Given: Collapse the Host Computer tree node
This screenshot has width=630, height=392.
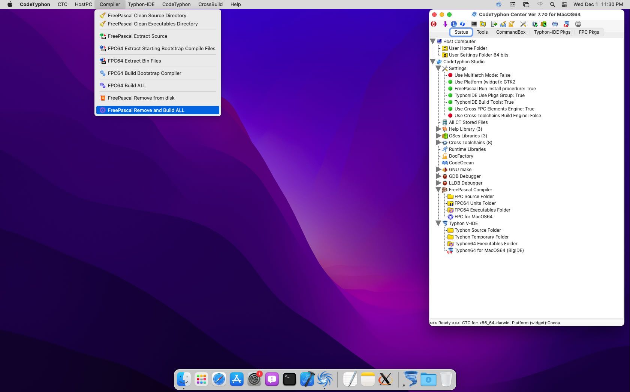Looking at the screenshot, I should 433,41.
